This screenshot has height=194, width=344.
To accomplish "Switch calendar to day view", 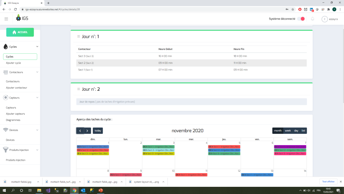I will pos(296,131).
